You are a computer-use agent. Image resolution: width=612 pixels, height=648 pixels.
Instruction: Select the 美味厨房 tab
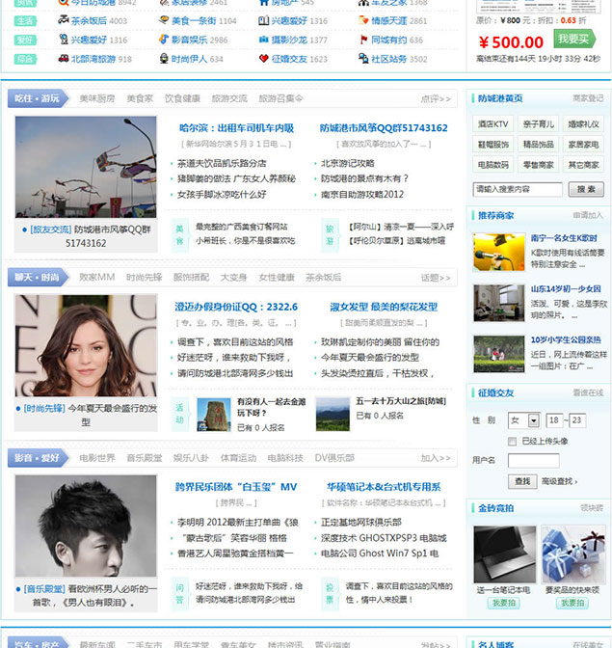click(96, 98)
